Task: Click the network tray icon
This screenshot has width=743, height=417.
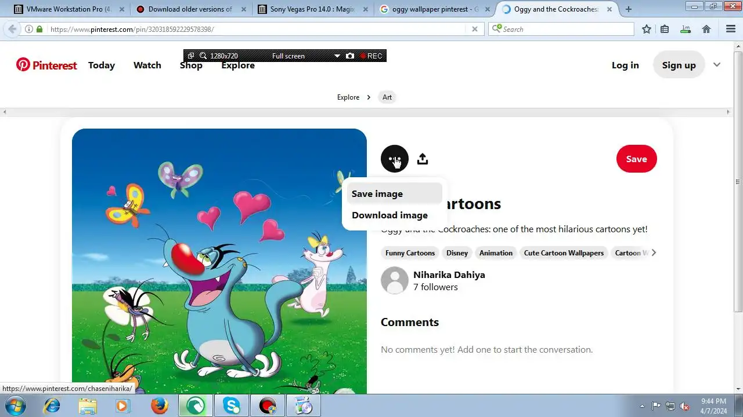Action: (670, 406)
